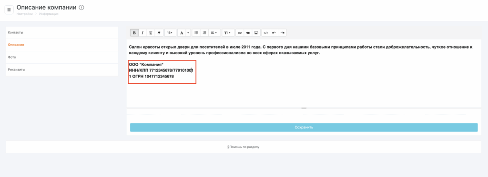
Task: Redo the last edit
Action: point(282,33)
